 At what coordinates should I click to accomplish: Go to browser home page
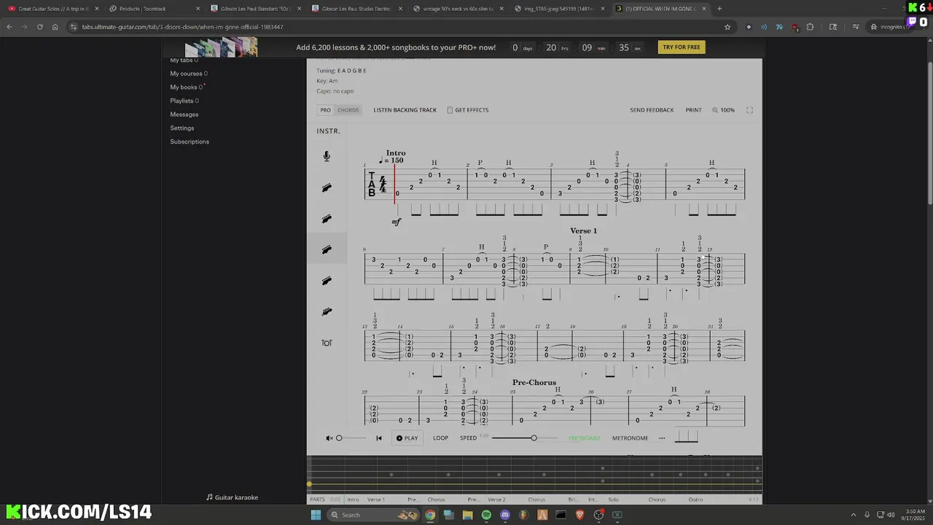point(55,27)
